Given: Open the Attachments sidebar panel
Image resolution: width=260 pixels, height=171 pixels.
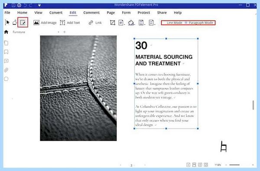Looking at the screenshot, I should point(6,70).
